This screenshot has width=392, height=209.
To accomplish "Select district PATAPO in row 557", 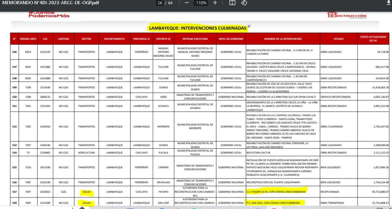I will click(163, 192).
